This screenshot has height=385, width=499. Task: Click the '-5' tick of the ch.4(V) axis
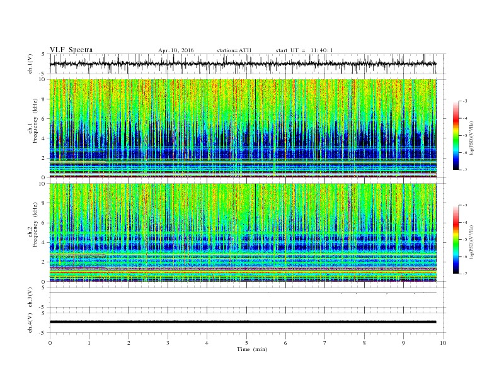click(x=43, y=333)
